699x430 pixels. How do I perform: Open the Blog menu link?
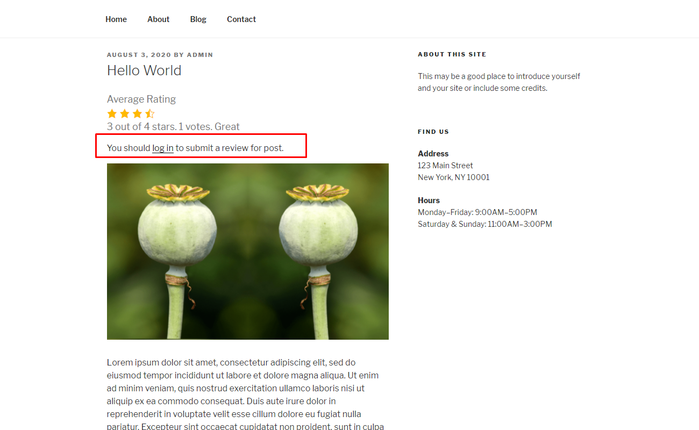(198, 19)
